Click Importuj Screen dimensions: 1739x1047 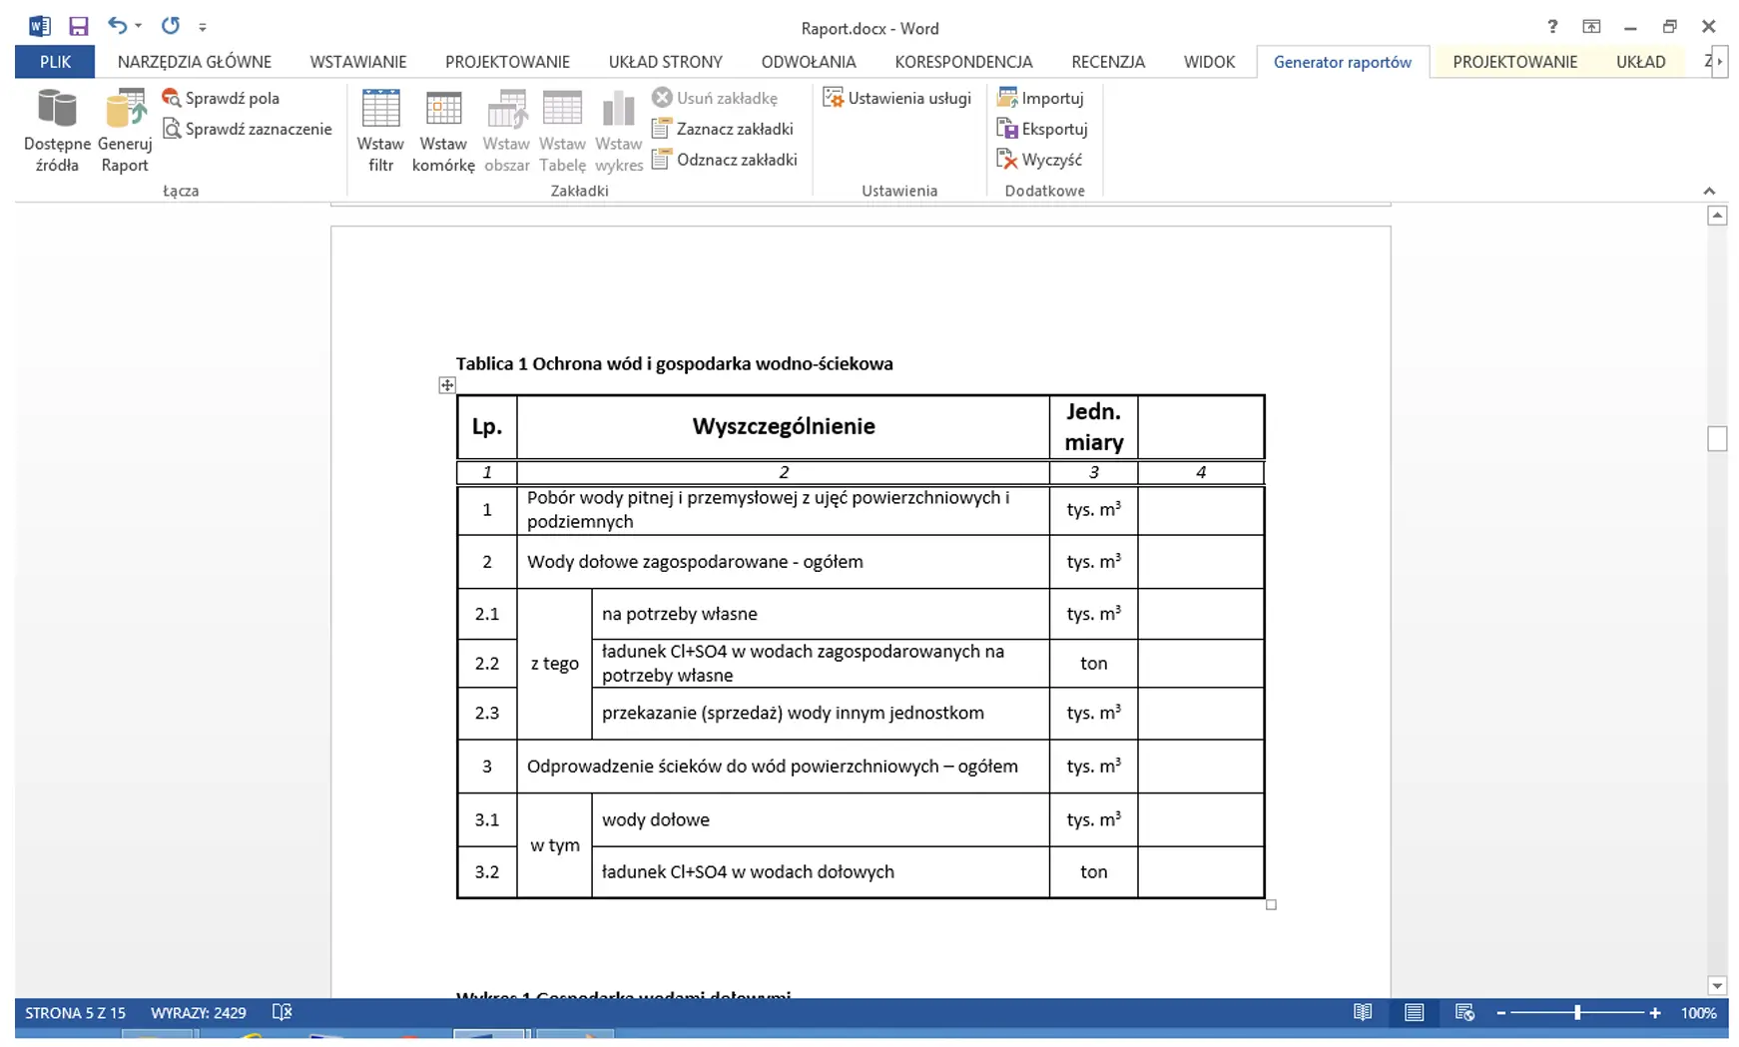coord(1040,98)
